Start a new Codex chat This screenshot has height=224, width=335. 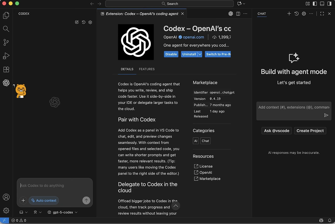(x=77, y=22)
